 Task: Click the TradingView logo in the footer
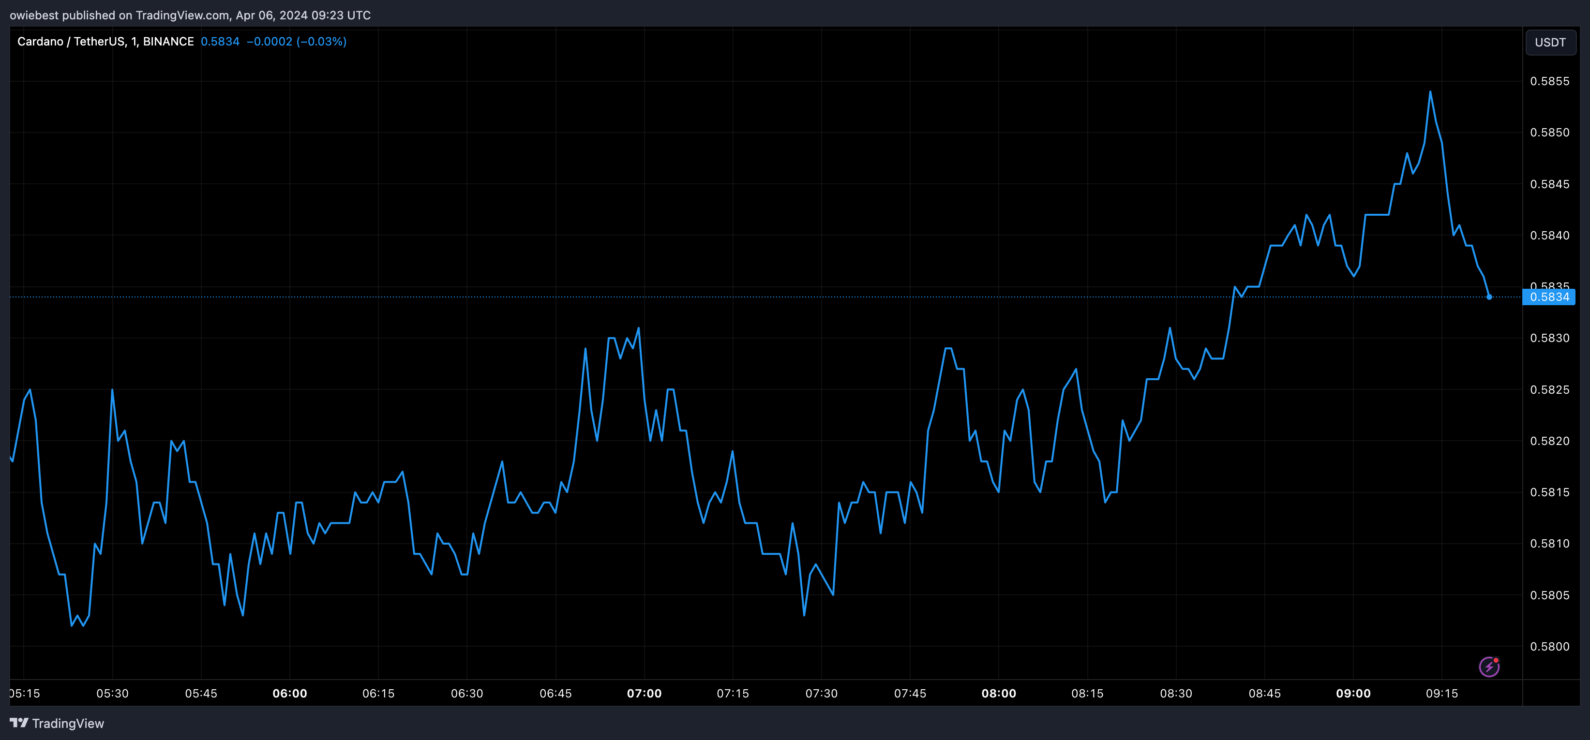(57, 724)
